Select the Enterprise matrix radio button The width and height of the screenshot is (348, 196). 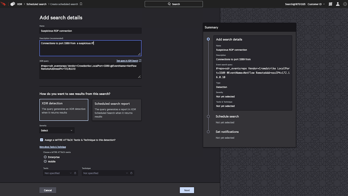tap(45, 157)
